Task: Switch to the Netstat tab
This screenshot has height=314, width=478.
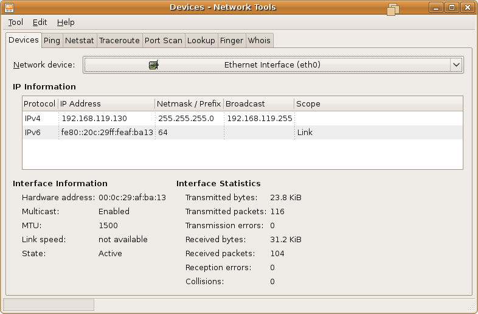Action: point(80,41)
